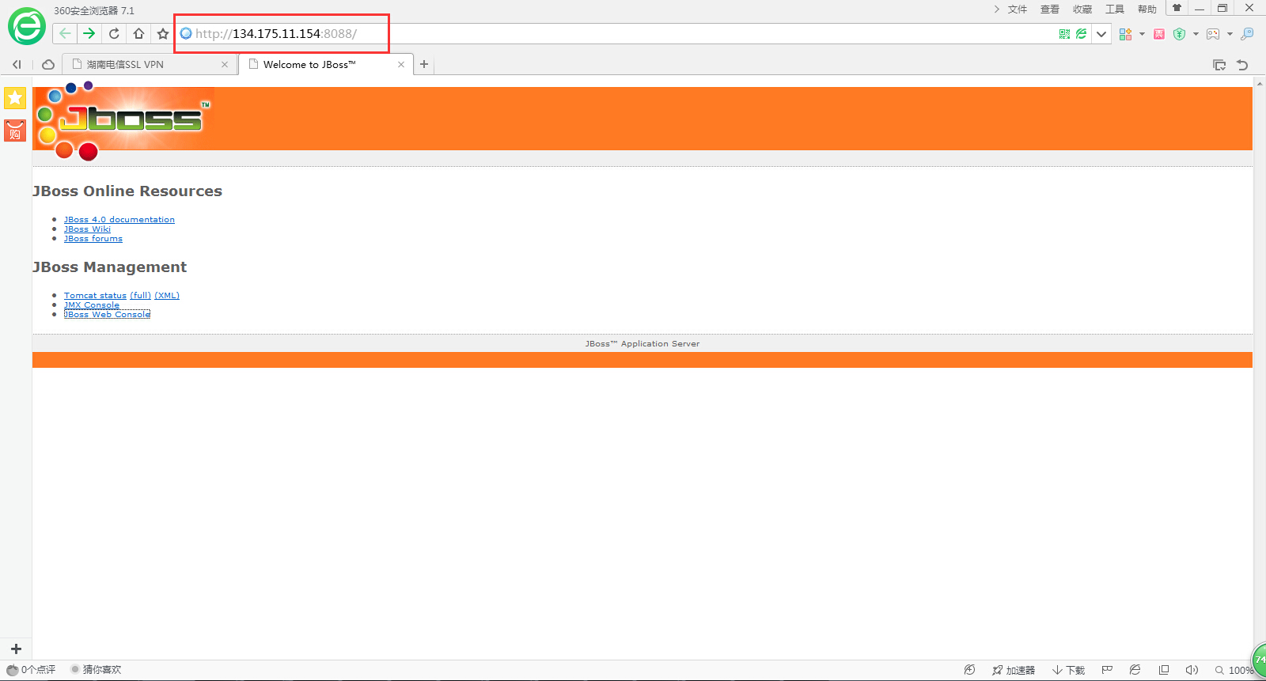Screen dimensions: 1266x681
Task: Collapse the sidebar with arrow icon
Action: pyautogui.click(x=17, y=65)
